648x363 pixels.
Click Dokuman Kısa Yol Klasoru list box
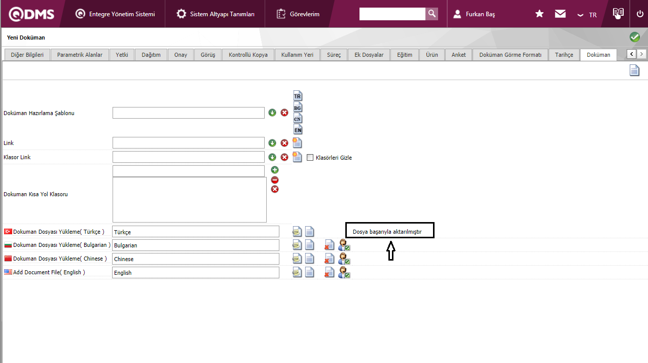coord(190,199)
